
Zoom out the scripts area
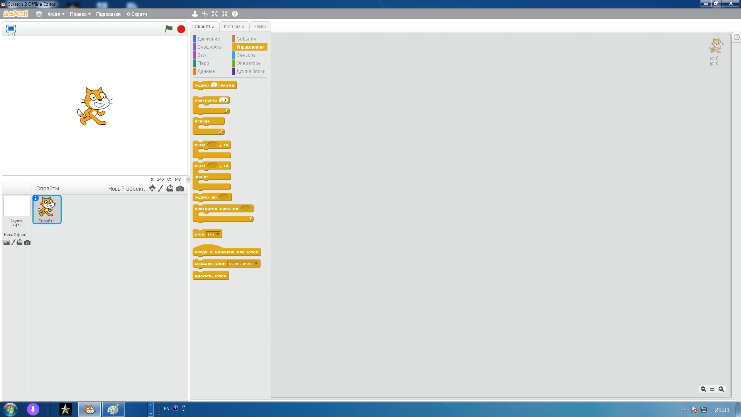coord(703,389)
